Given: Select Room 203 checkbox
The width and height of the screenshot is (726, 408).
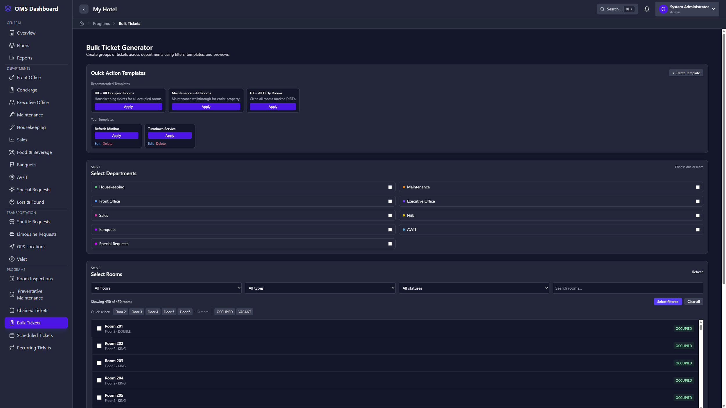Looking at the screenshot, I should 99,363.
